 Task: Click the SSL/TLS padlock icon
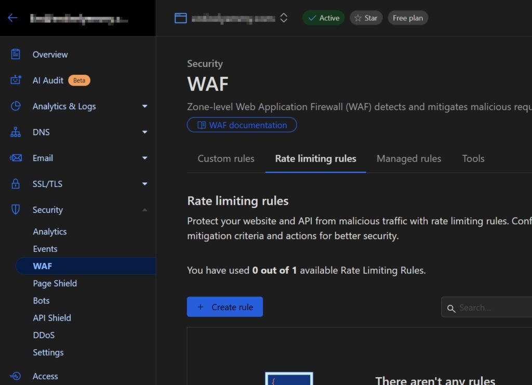click(x=16, y=184)
